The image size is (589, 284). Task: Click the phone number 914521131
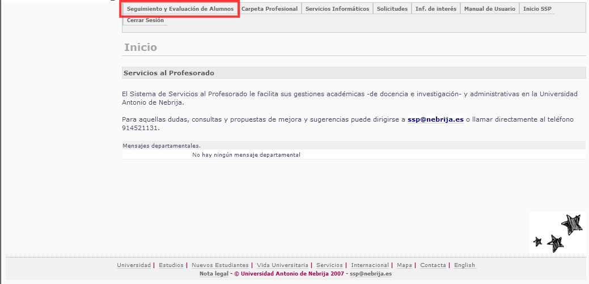[x=140, y=128]
